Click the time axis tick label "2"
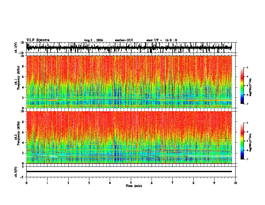 click(68, 183)
